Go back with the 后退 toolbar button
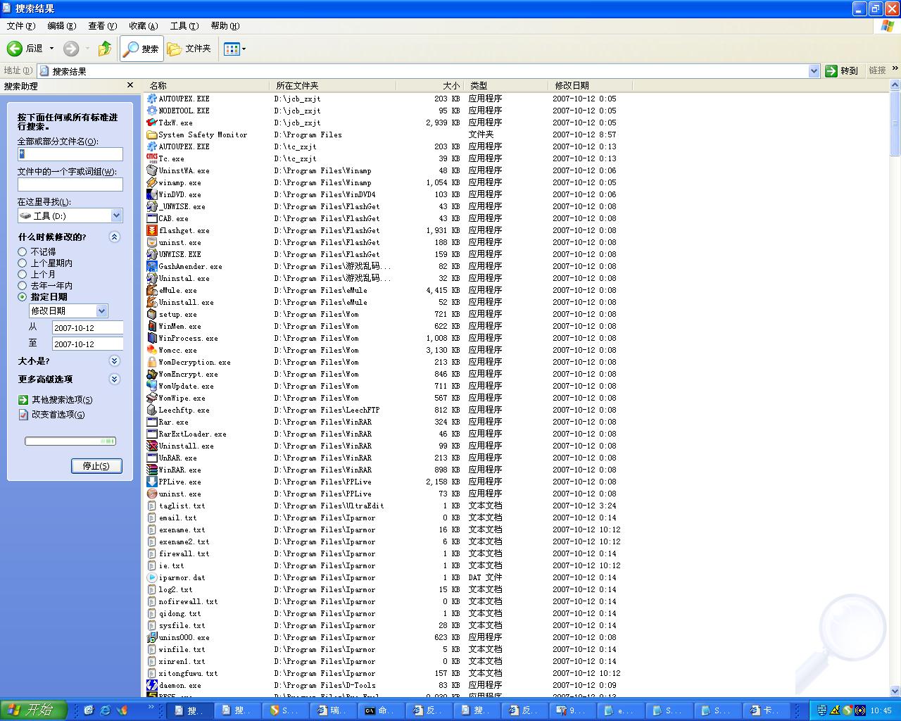901x721 pixels. [x=25, y=49]
